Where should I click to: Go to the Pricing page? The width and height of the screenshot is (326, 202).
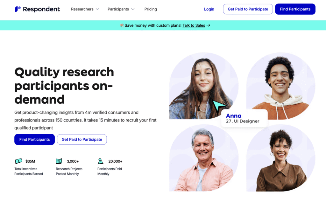pos(151,9)
